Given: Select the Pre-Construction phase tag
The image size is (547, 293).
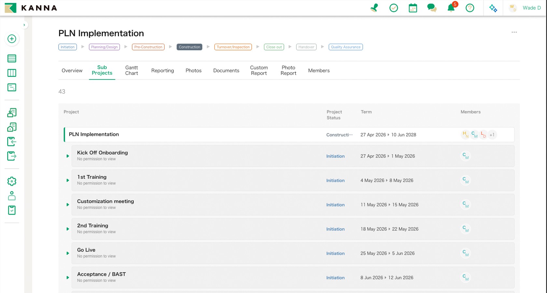Looking at the screenshot, I should coord(148,47).
